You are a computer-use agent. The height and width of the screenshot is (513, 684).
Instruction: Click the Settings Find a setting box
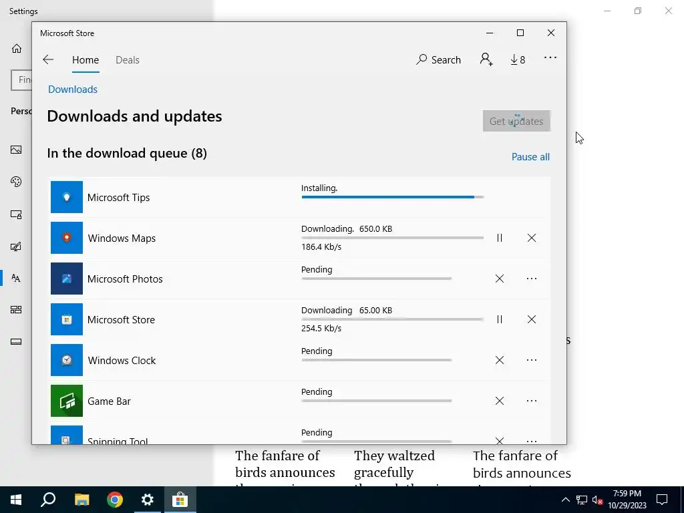(x=21, y=80)
